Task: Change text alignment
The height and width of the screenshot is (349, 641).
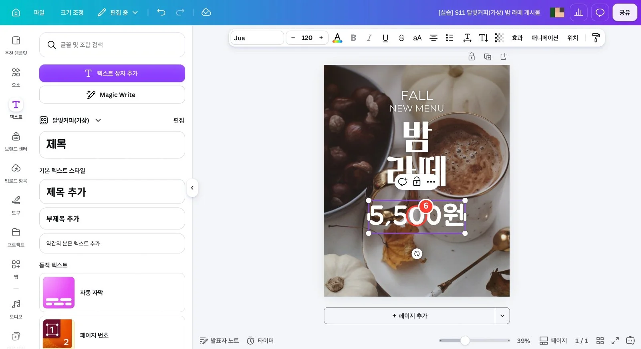Action: click(x=433, y=38)
